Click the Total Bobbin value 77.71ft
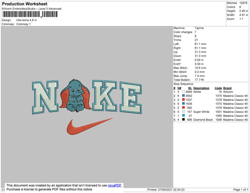Viewport: 250px width, 193px height. (x=199, y=80)
